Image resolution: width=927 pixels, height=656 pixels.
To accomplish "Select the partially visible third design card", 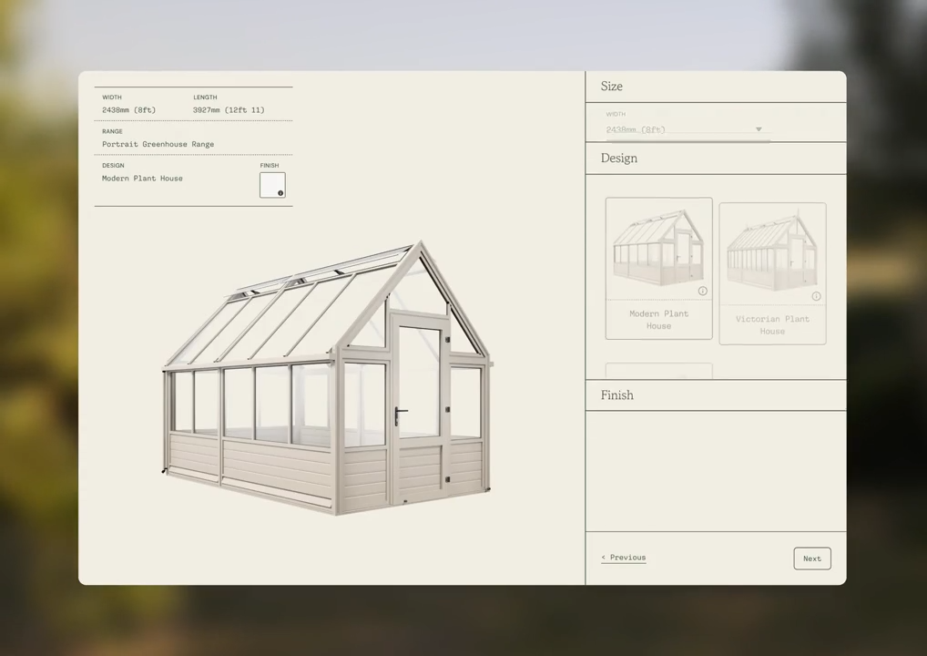I will (x=658, y=371).
